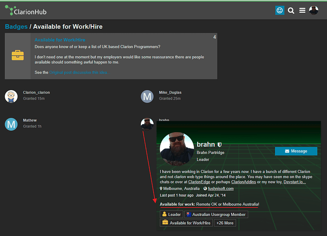This screenshot has height=236, width=327.
Task: Expand the +26 More badges
Action: click(x=225, y=223)
